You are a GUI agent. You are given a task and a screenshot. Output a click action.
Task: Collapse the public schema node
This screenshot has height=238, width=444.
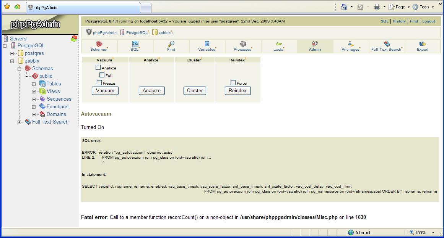point(27,76)
